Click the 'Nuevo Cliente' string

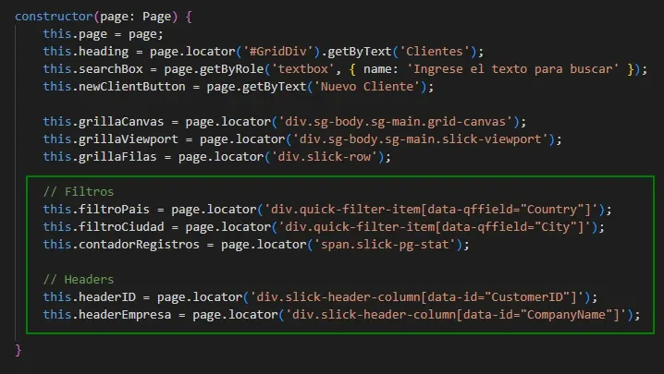pyautogui.click(x=367, y=87)
